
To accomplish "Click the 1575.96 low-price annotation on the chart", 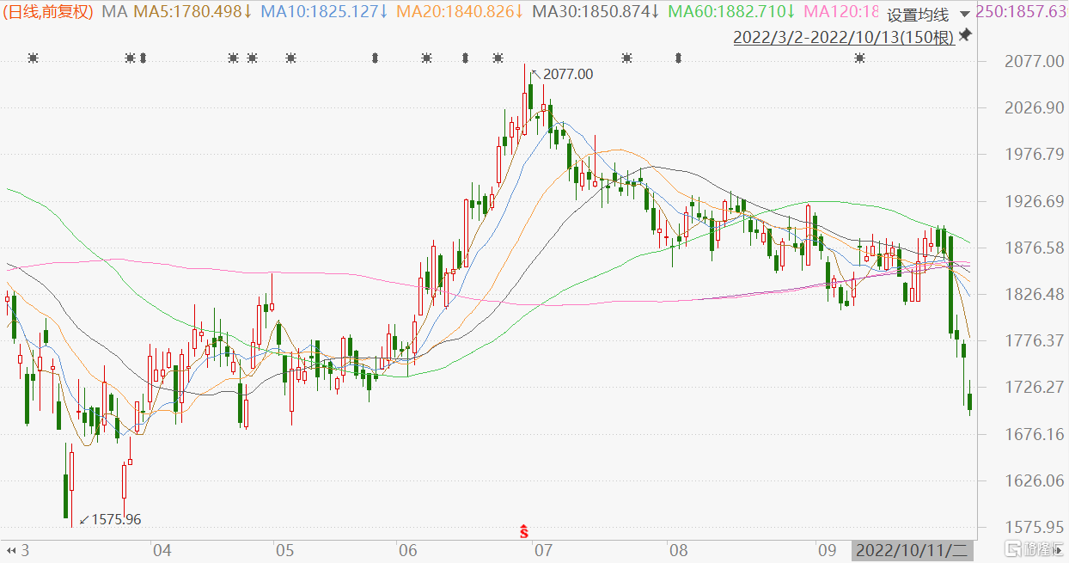I will point(116,519).
